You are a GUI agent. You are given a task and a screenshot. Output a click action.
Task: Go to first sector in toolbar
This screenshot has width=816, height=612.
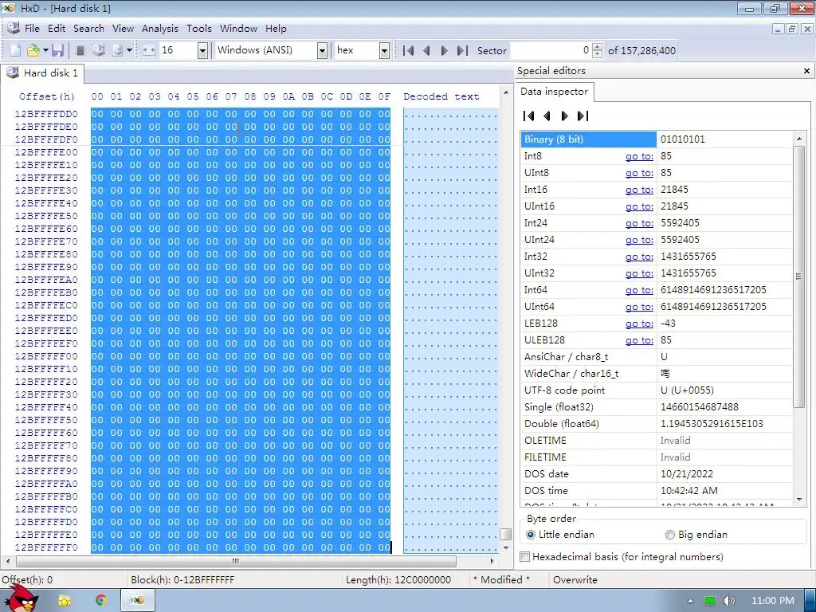409,50
